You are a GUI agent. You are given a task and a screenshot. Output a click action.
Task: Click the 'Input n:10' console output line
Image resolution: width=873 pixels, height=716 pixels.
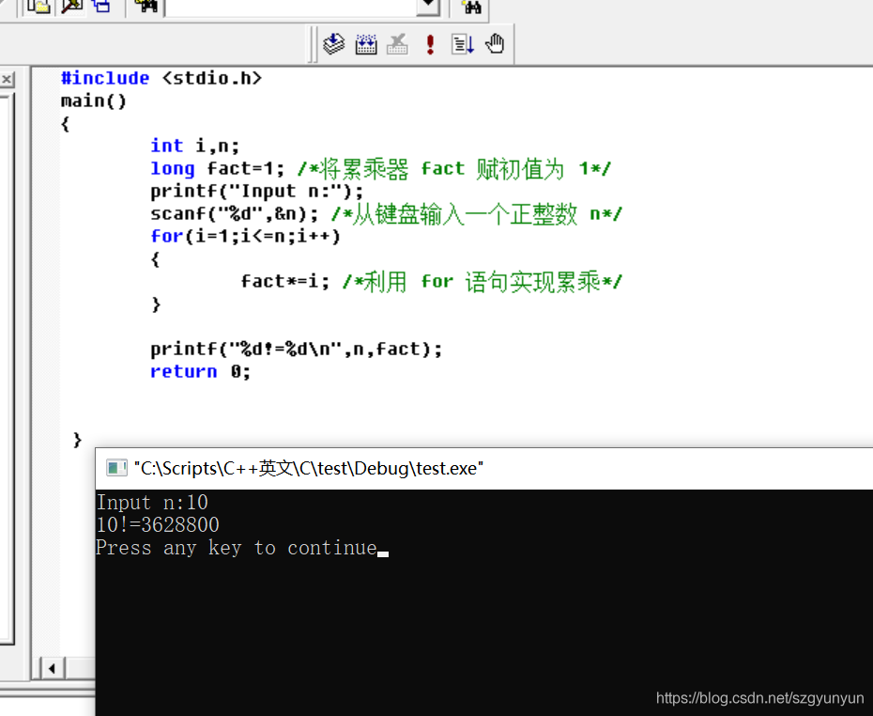pyautogui.click(x=152, y=503)
